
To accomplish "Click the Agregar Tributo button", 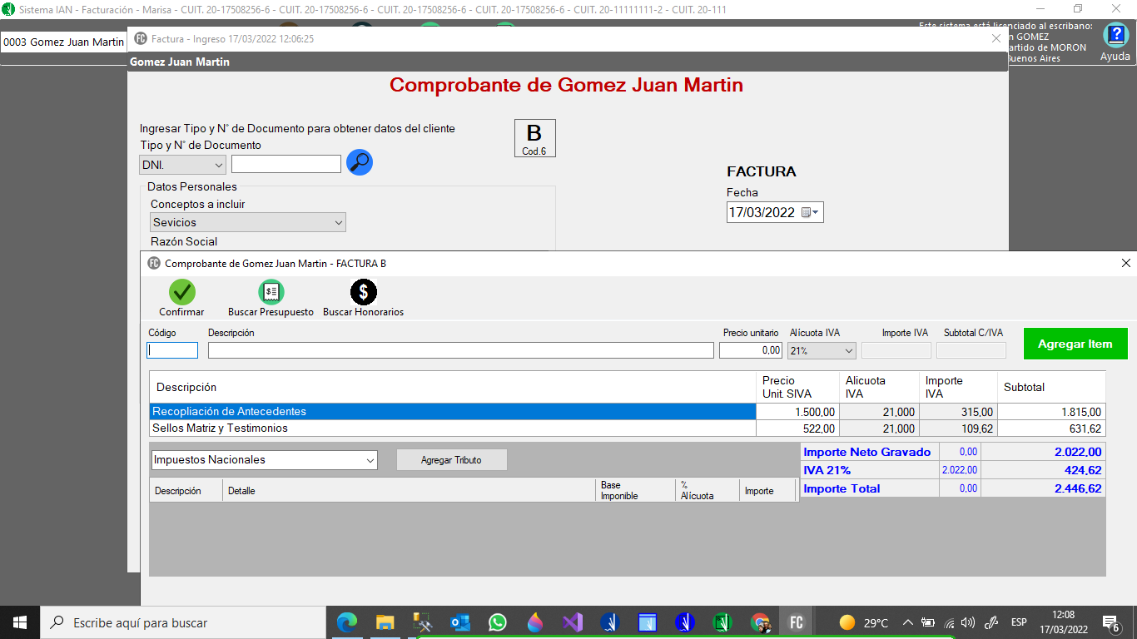I will (x=451, y=460).
